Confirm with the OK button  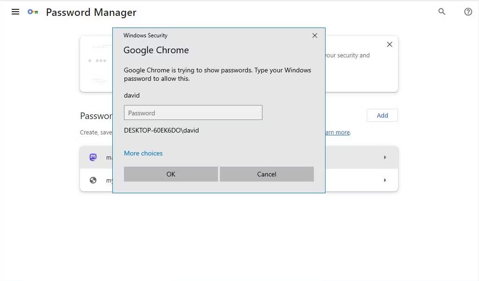click(x=171, y=174)
